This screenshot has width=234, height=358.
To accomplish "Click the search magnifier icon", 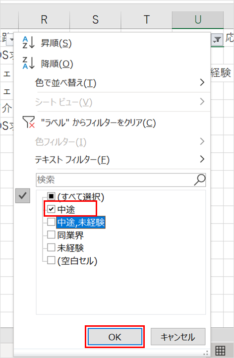I will click(200, 179).
